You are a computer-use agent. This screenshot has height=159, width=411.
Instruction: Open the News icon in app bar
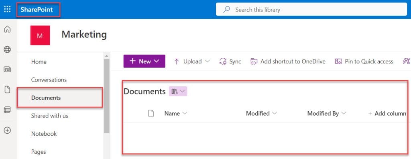pos(7,69)
